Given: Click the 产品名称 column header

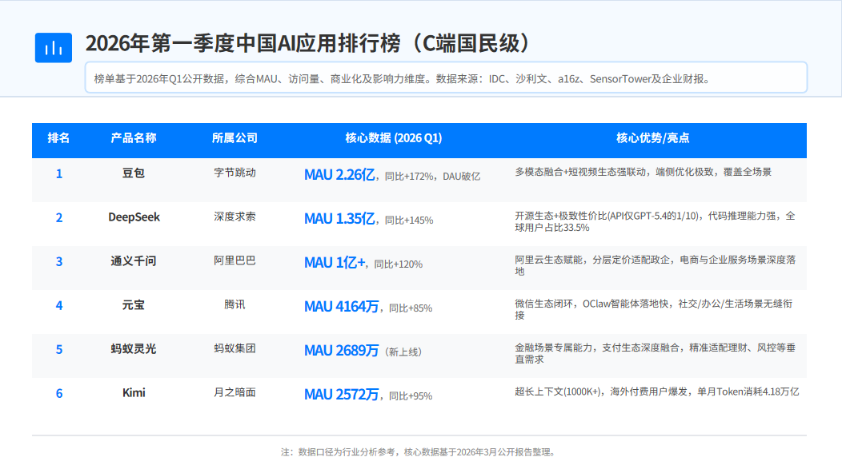Looking at the screenshot, I should 134,137.
